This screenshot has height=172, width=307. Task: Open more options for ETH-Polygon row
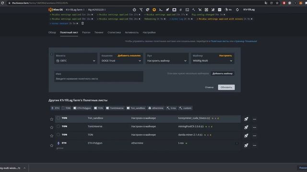pos(255,145)
